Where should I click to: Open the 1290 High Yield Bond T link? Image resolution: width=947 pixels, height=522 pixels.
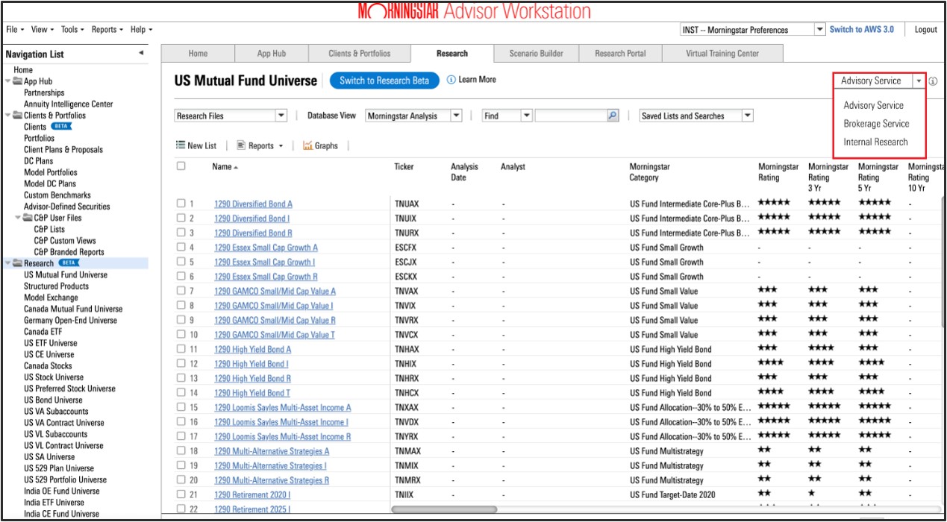(252, 393)
